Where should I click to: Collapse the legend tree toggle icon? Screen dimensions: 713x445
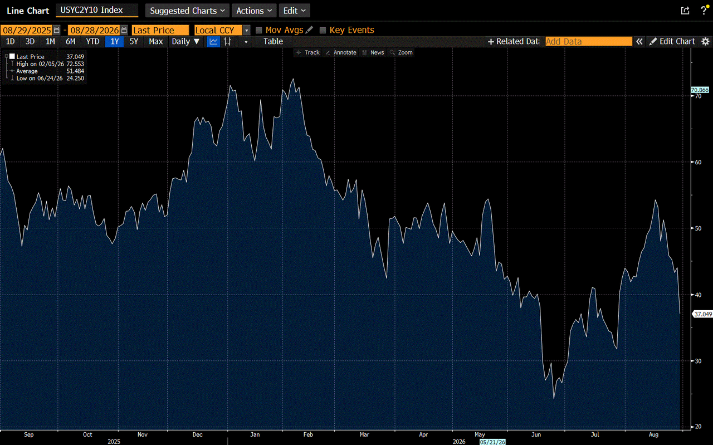tap(7, 57)
